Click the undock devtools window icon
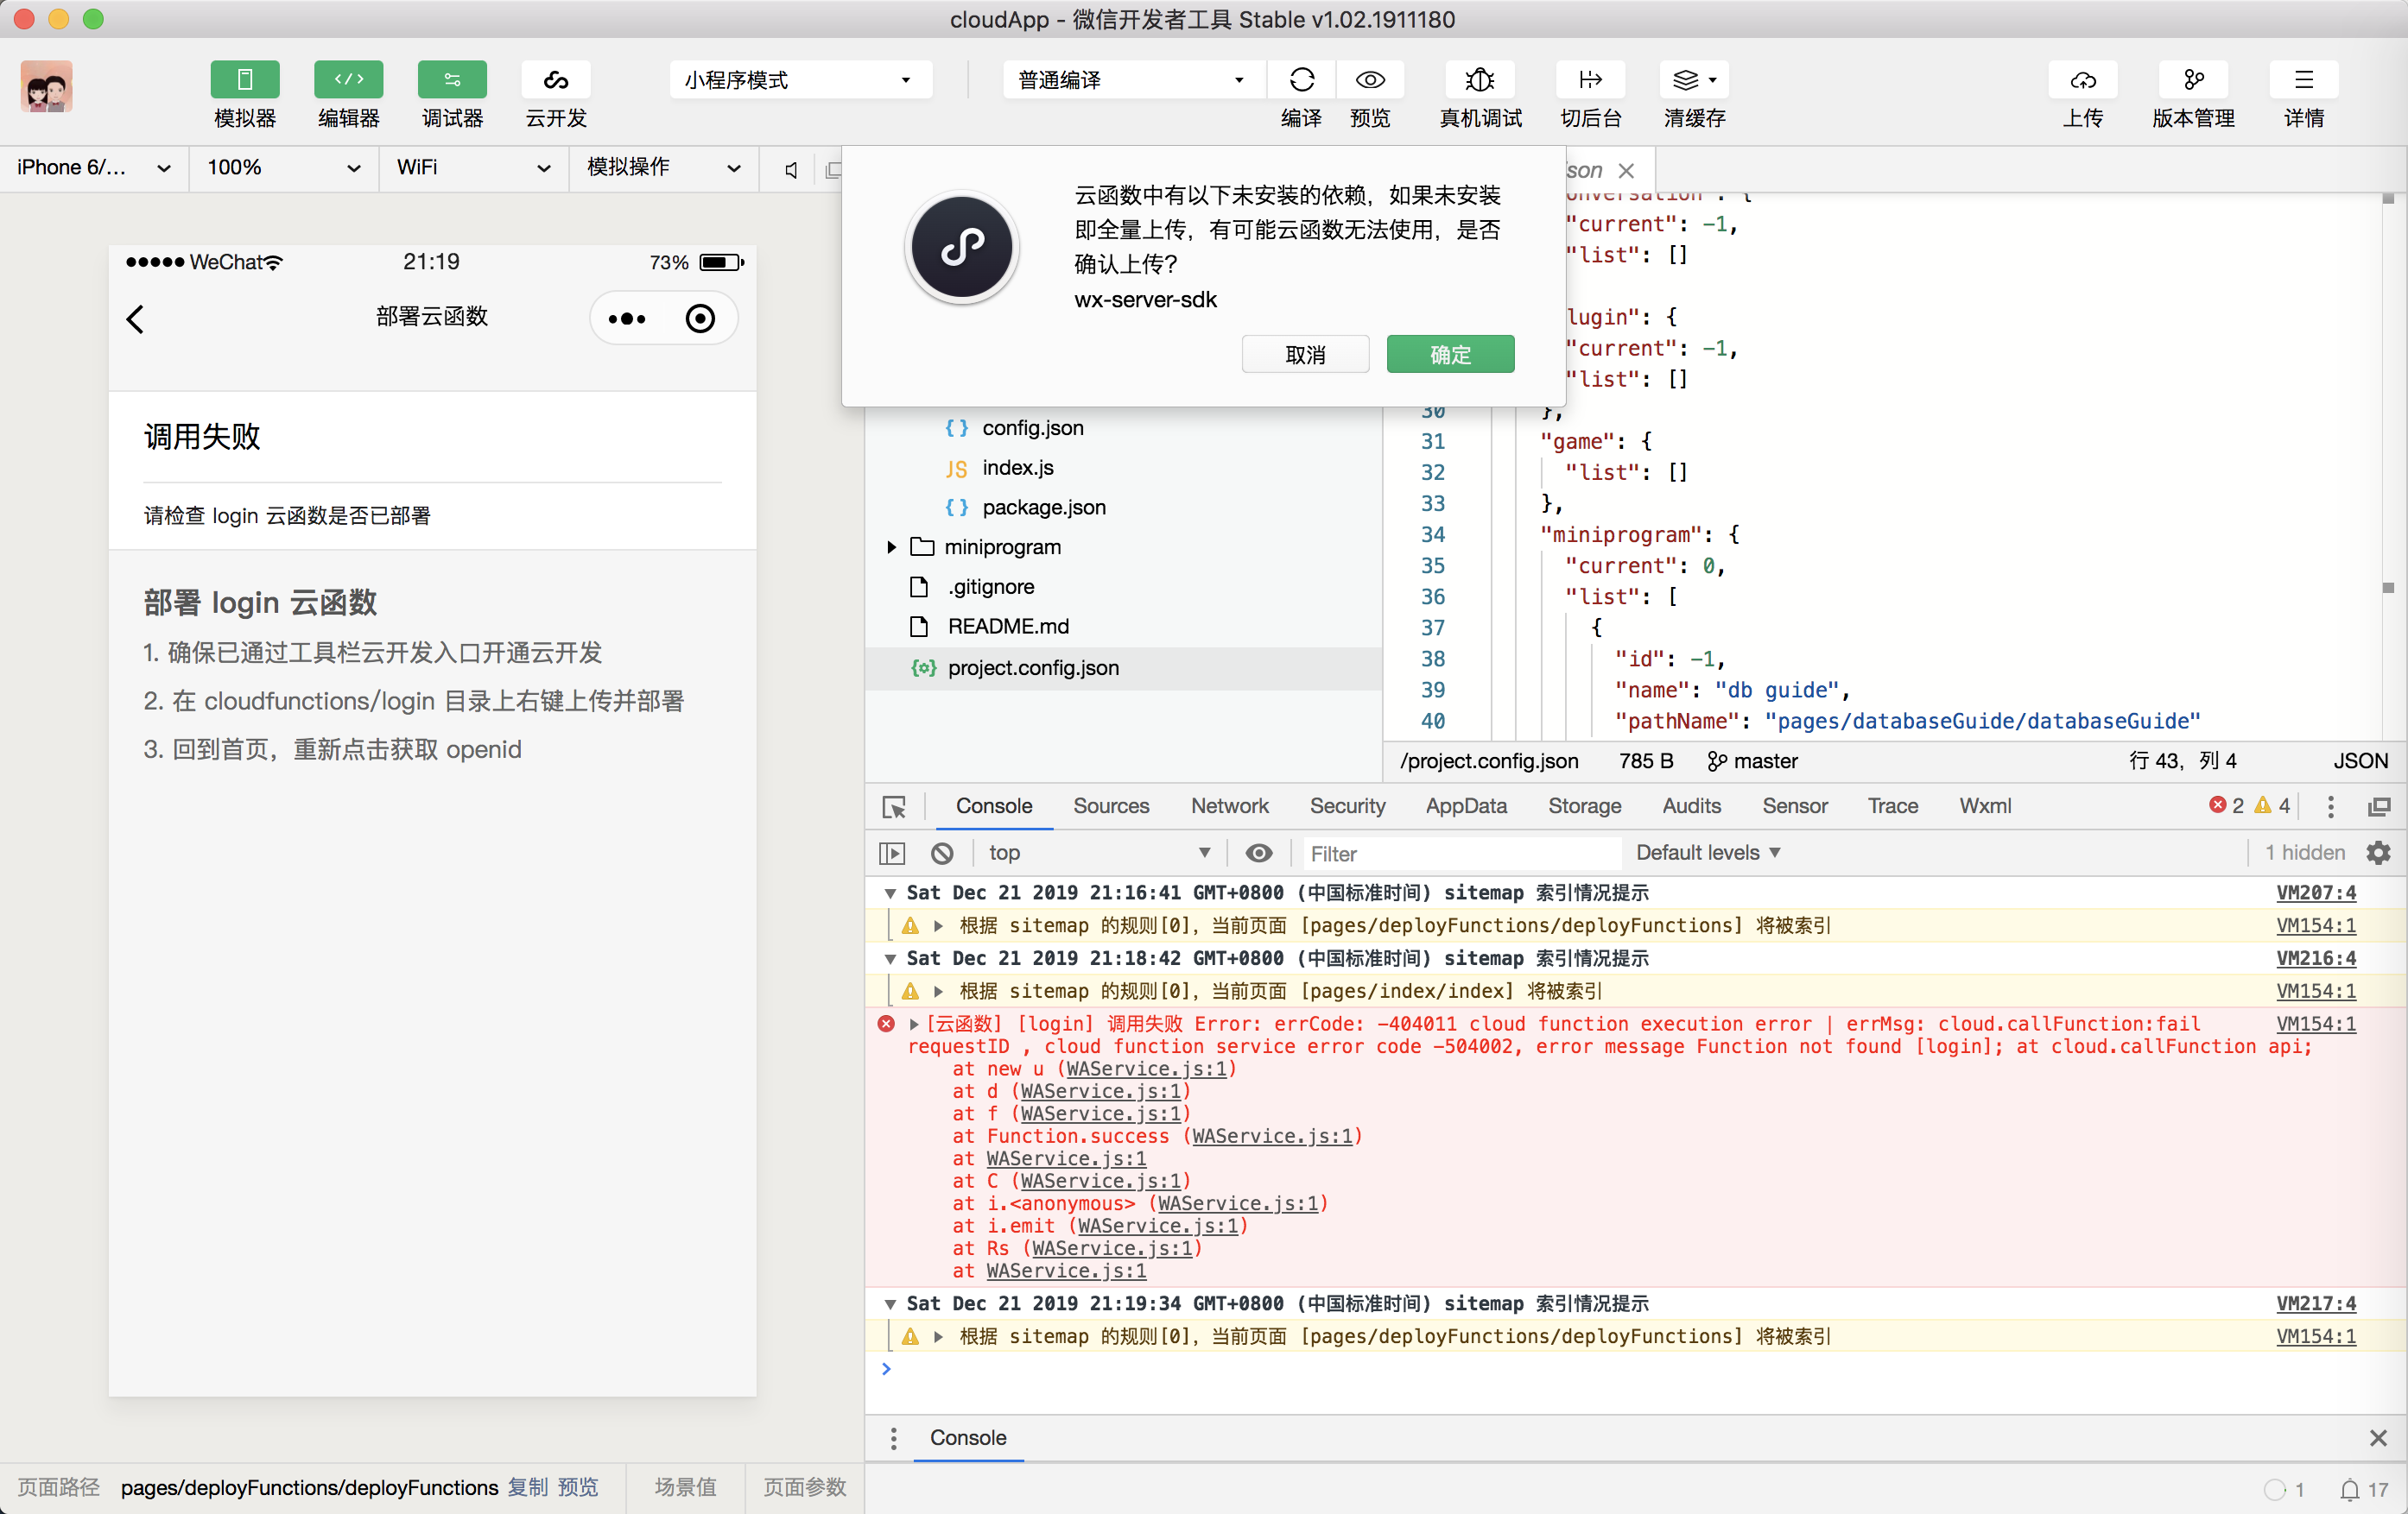2408x1514 pixels. (x=2379, y=806)
